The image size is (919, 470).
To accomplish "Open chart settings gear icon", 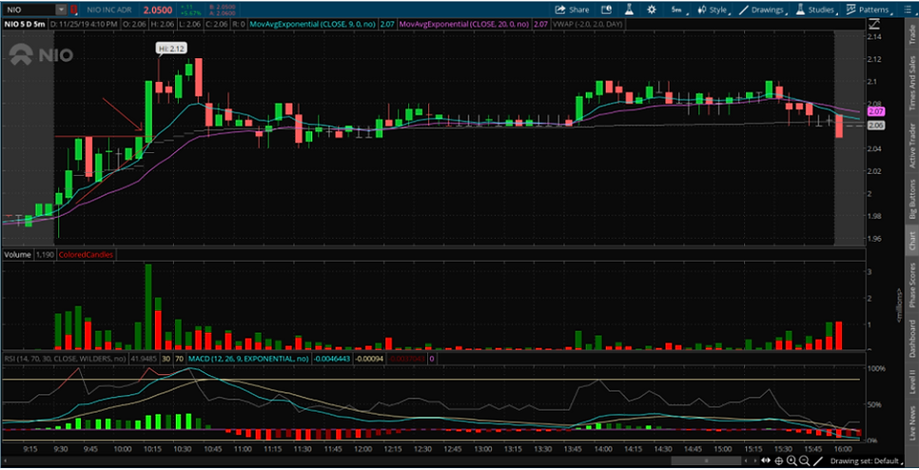I will (x=651, y=10).
